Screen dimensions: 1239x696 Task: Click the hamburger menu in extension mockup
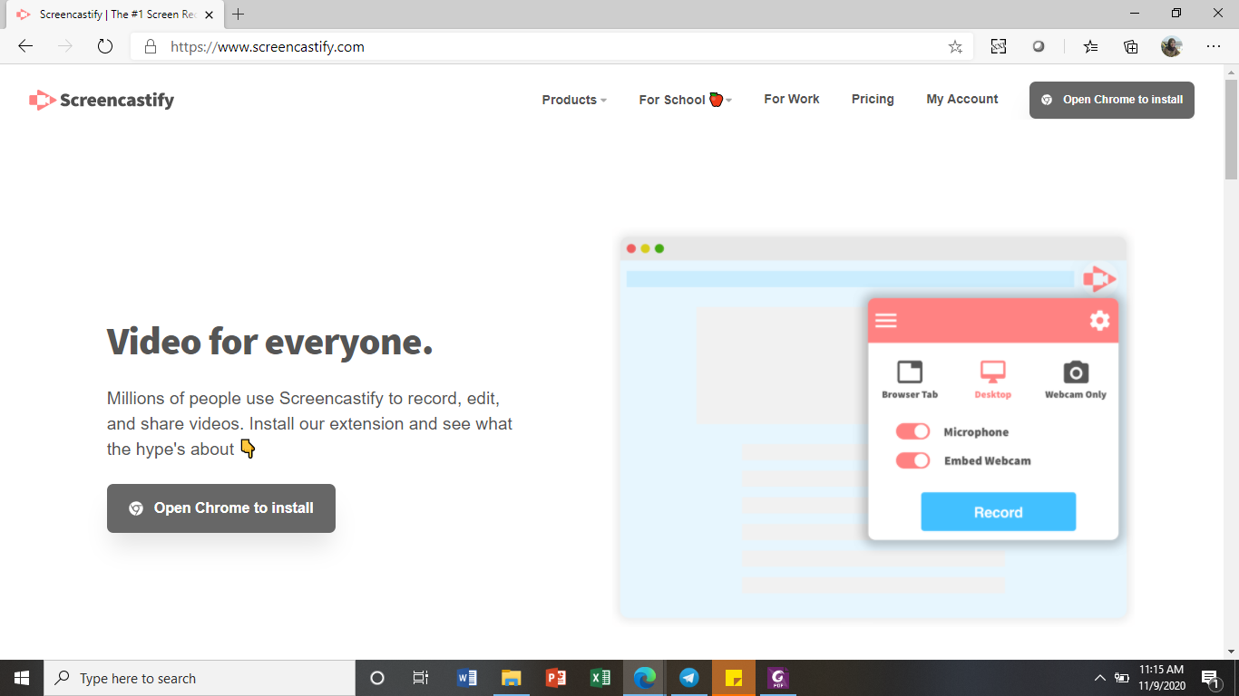click(886, 321)
